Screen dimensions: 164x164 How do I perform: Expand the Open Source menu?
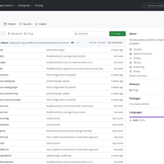click(x=7, y=5)
